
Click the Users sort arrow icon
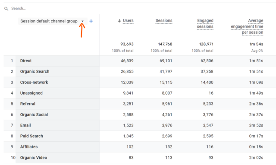click(119, 21)
